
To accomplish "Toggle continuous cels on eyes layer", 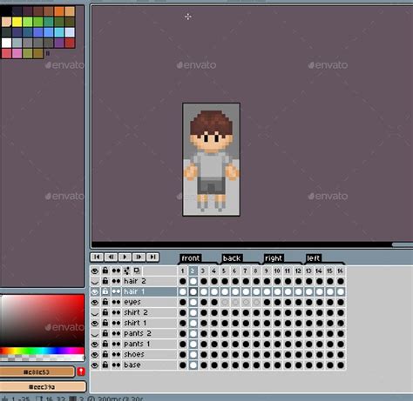I will [x=116, y=302].
